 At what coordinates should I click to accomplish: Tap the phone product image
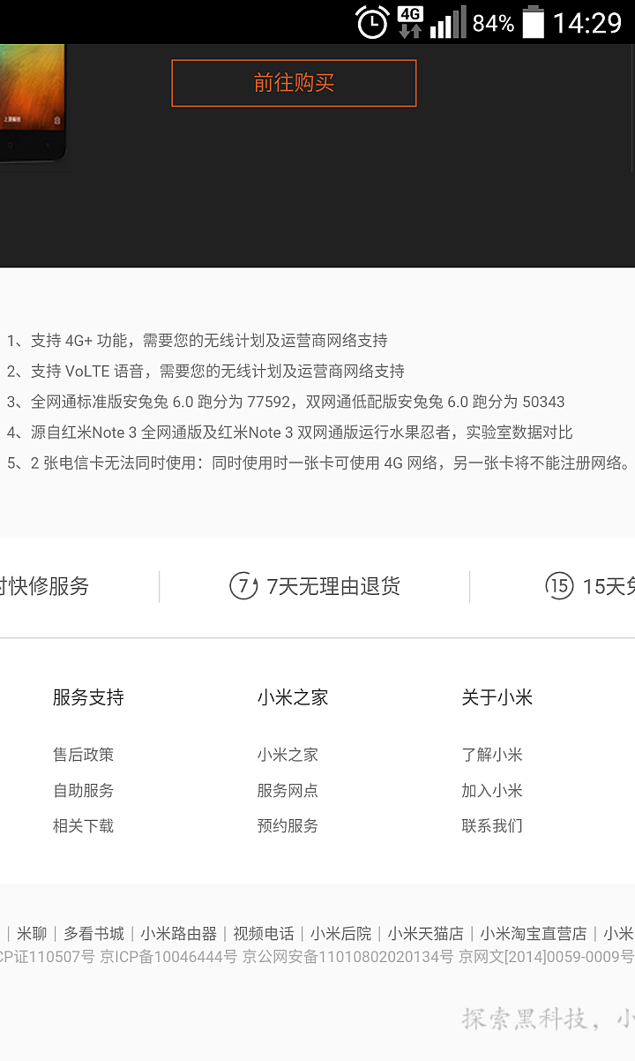34,103
